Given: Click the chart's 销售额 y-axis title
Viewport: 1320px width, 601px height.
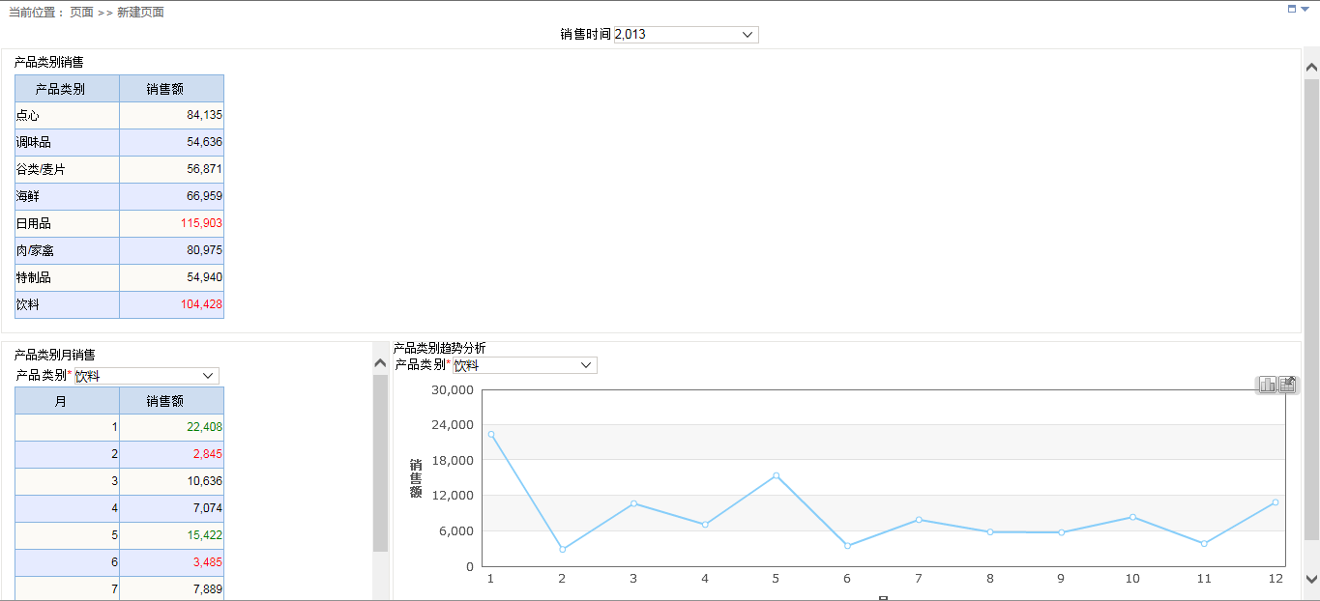Looking at the screenshot, I should click(416, 478).
